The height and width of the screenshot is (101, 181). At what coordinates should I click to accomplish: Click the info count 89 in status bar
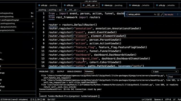(x=43, y=99)
